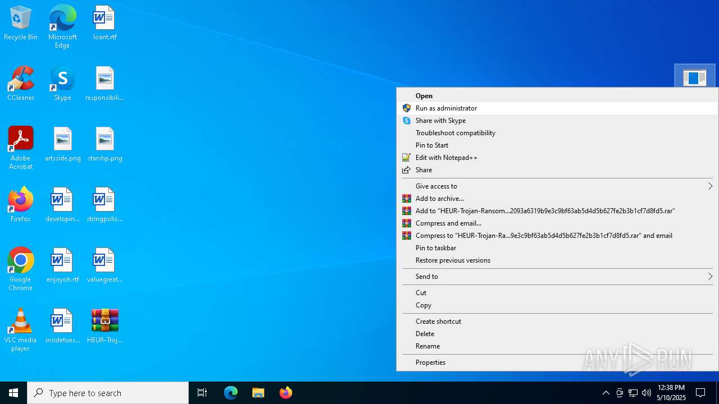
Task: Open the Recycle Bin desktop icon
Action: pyautogui.click(x=21, y=23)
